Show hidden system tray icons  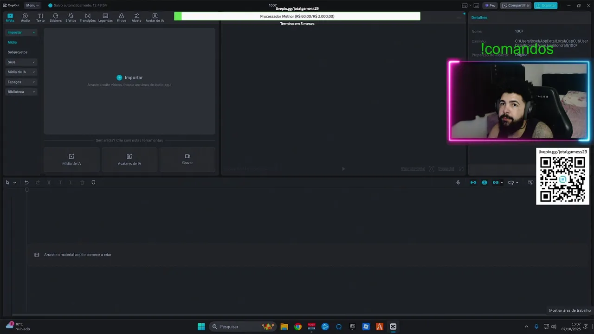tap(526, 327)
